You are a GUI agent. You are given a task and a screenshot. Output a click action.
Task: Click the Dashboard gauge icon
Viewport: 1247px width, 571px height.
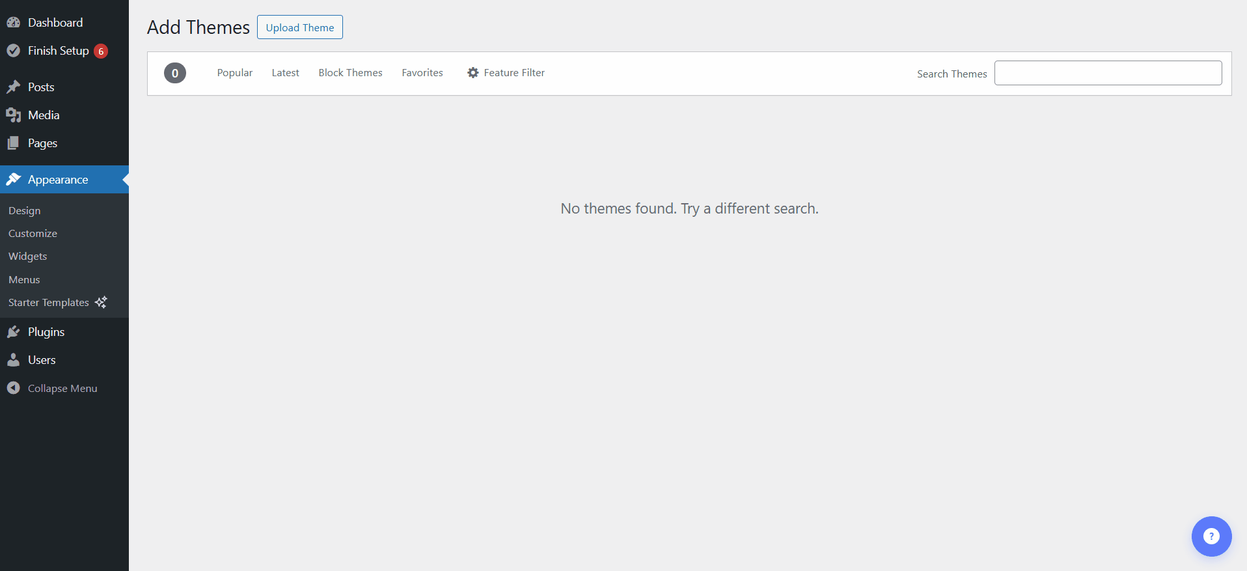[x=13, y=23]
